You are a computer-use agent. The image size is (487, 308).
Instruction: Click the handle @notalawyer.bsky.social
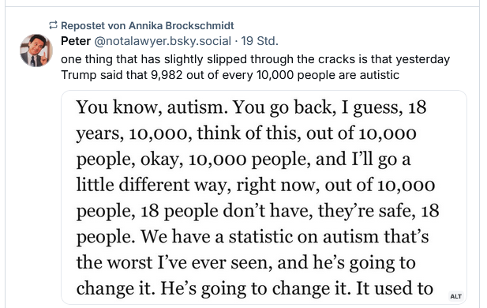[x=163, y=41]
